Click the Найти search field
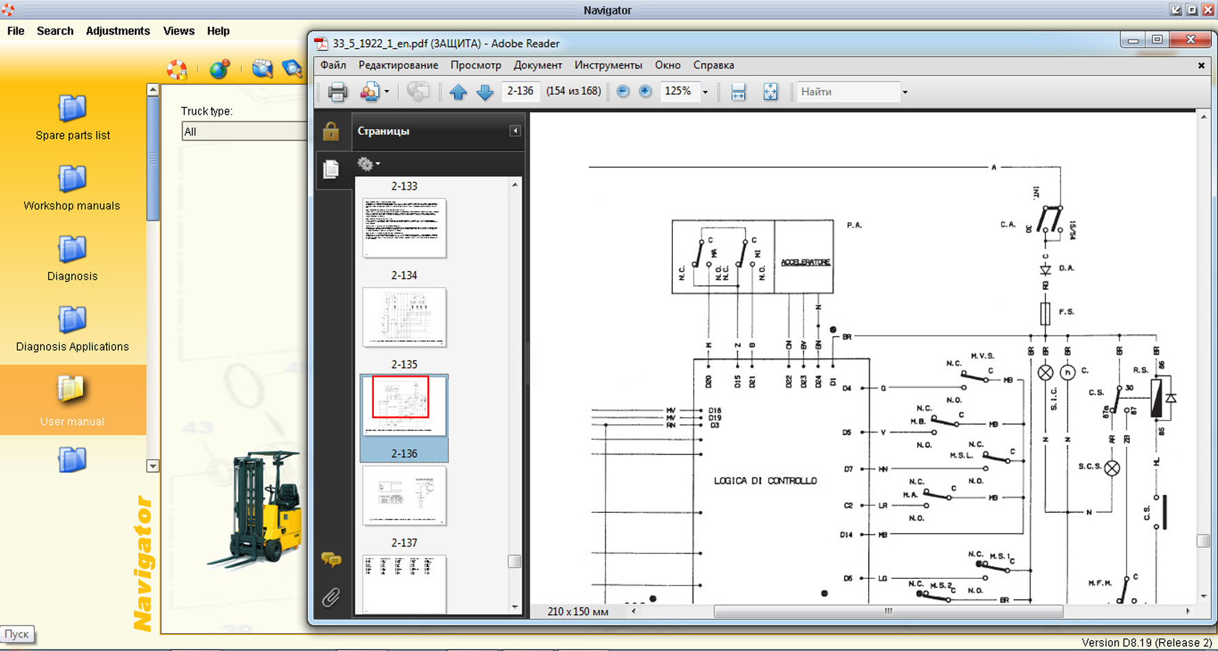The height and width of the screenshot is (651, 1218). [848, 91]
